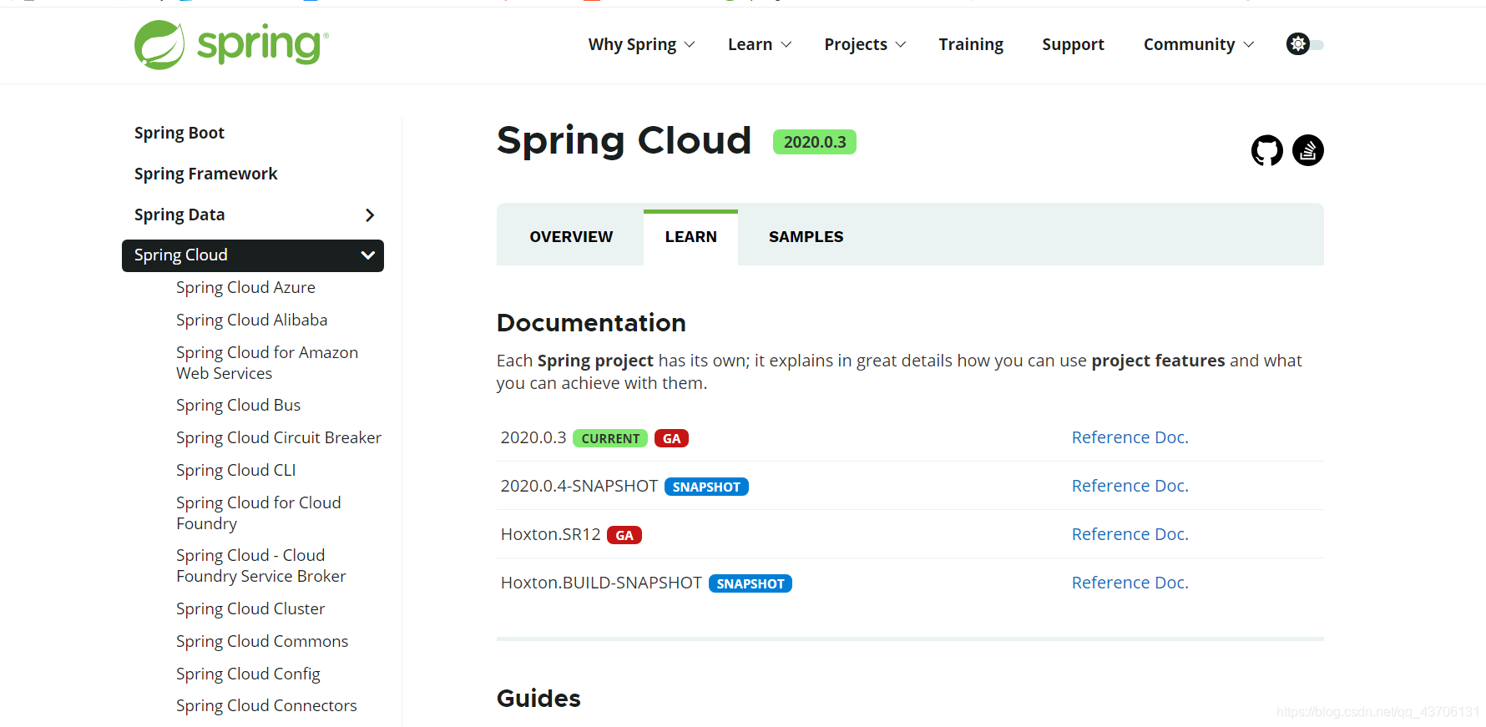Open the Training page
The image size is (1486, 727).
[971, 44]
